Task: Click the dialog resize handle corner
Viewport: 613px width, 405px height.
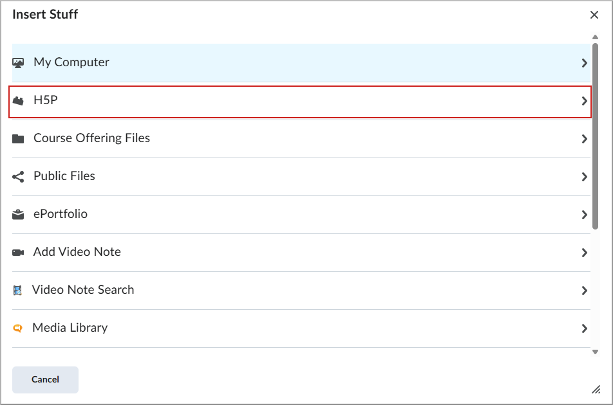Action: 595,390
